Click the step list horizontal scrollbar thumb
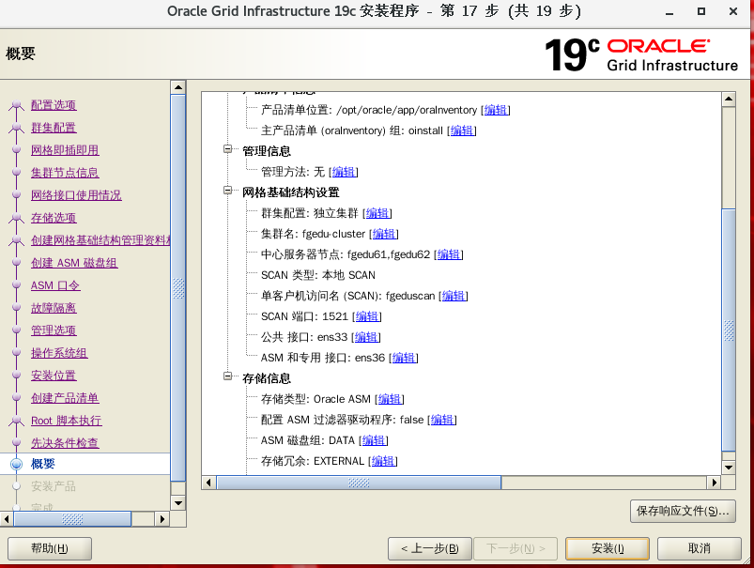754x568 pixels. coord(72,519)
